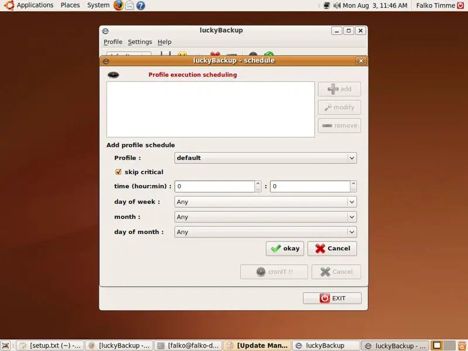The image size is (468, 351).
Task: Switch to the [luckyBackup -... browser taskbar entry
Action: pos(119,346)
